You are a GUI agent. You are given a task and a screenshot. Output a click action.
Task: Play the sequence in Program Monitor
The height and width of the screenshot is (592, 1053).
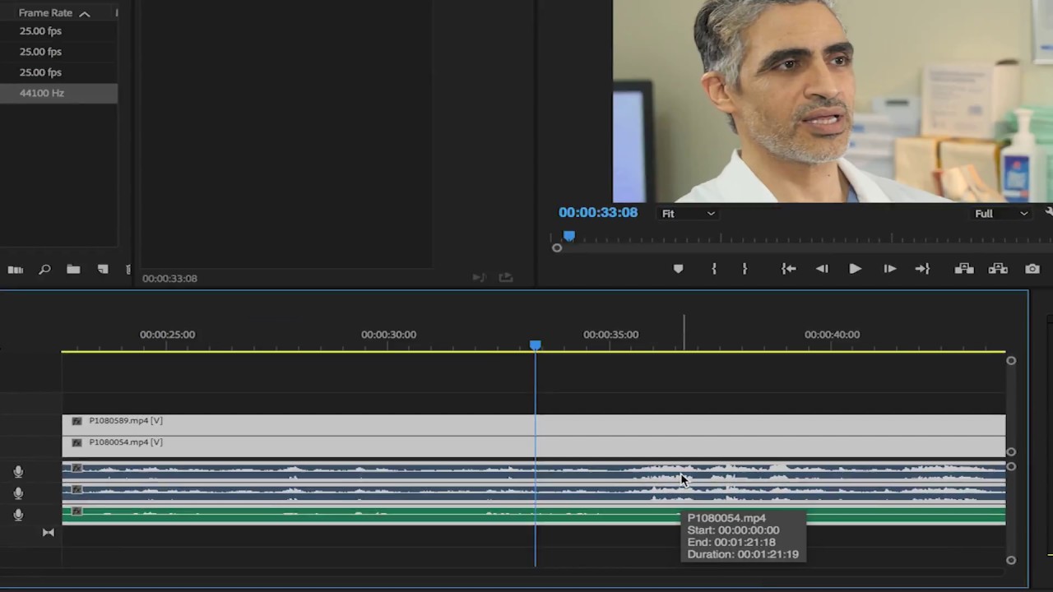coord(855,269)
